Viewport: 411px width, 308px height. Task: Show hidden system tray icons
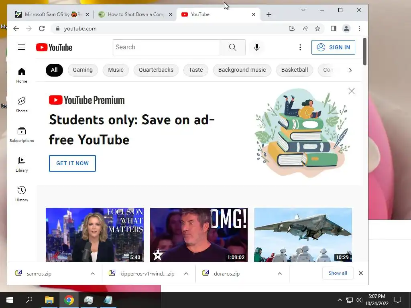[340, 300]
